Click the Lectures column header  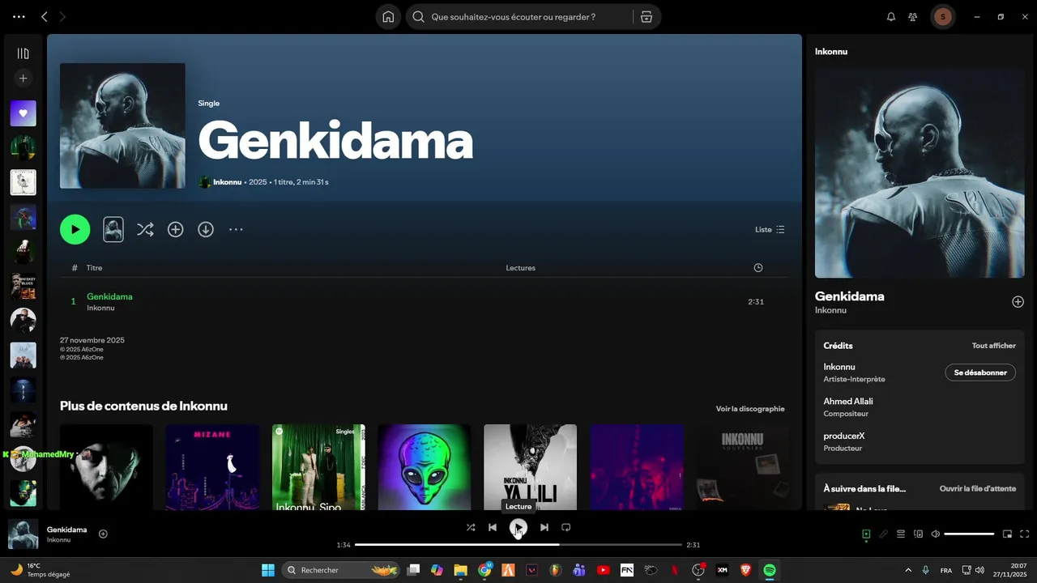pyautogui.click(x=520, y=268)
